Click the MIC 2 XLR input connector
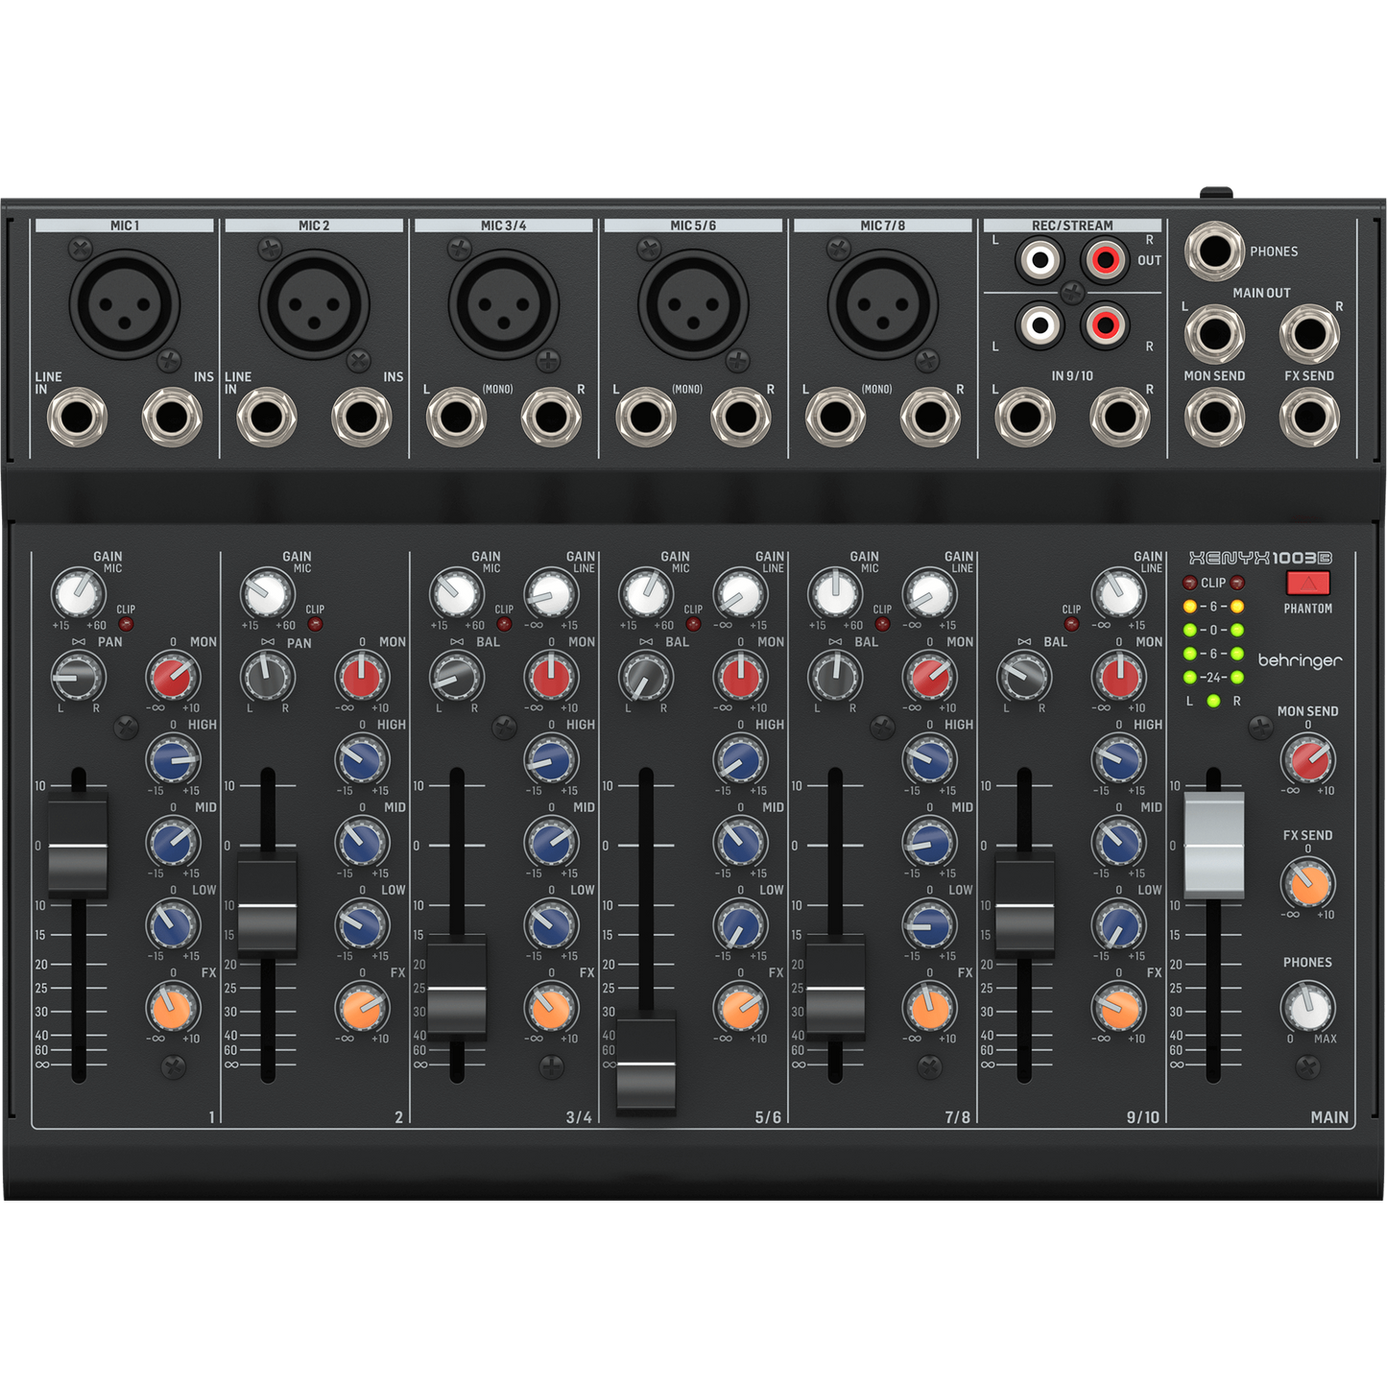This screenshot has height=1387, width=1387. pyautogui.click(x=314, y=304)
